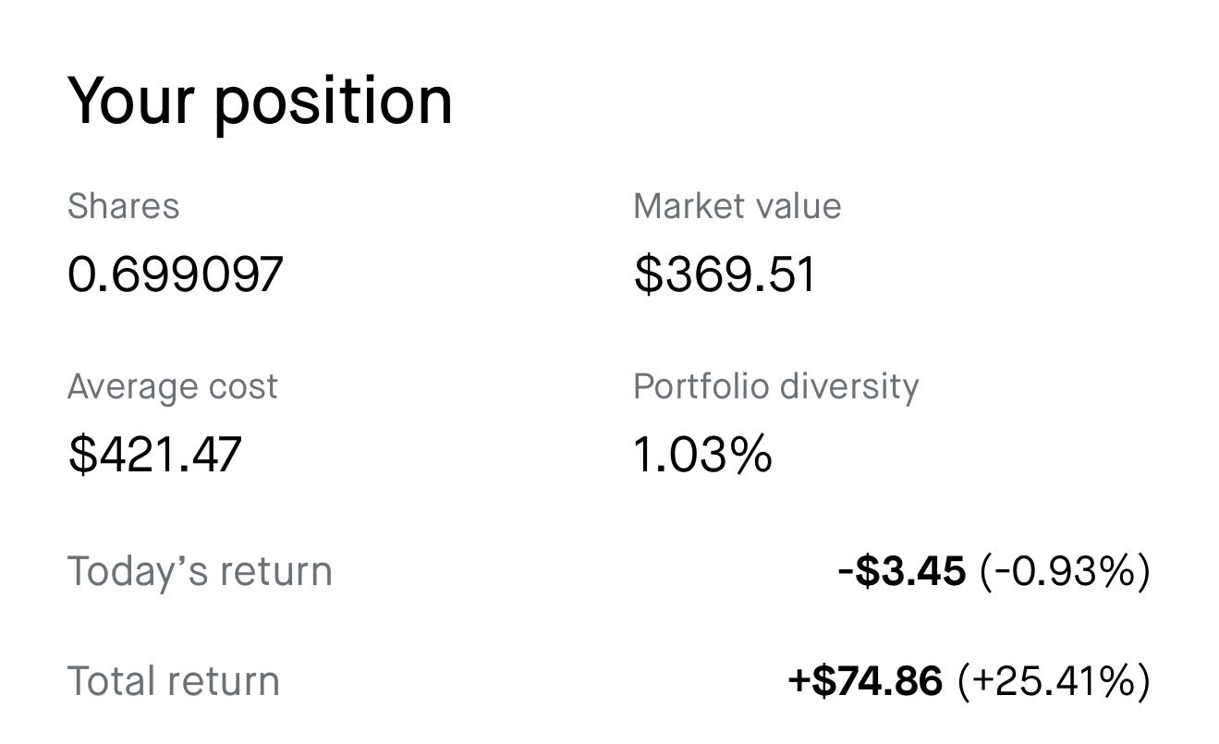Open the Portfolio diversity label
1219x744 pixels.
pos(776,386)
